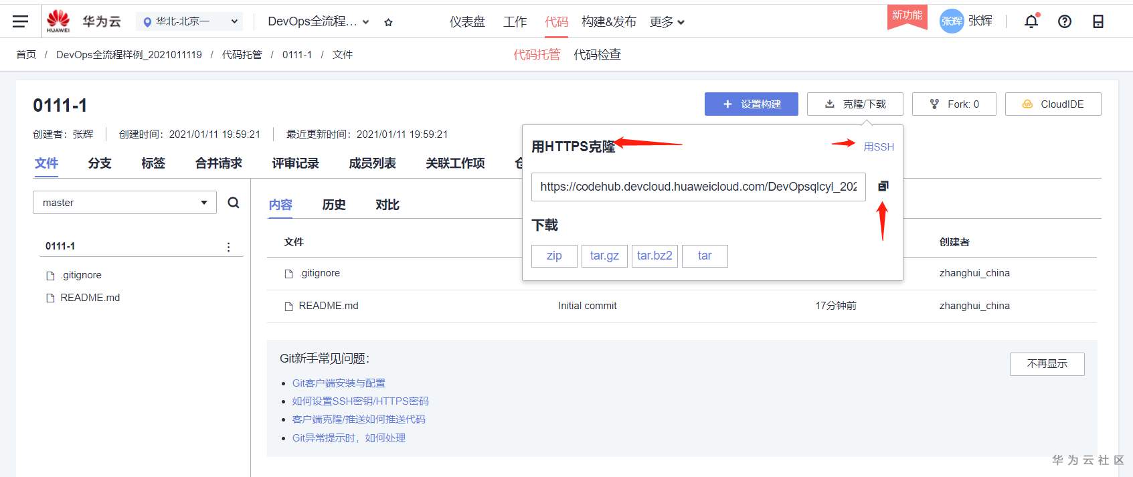The image size is (1133, 477).
Task: Click the 张辉 user avatar
Action: pyautogui.click(x=952, y=21)
